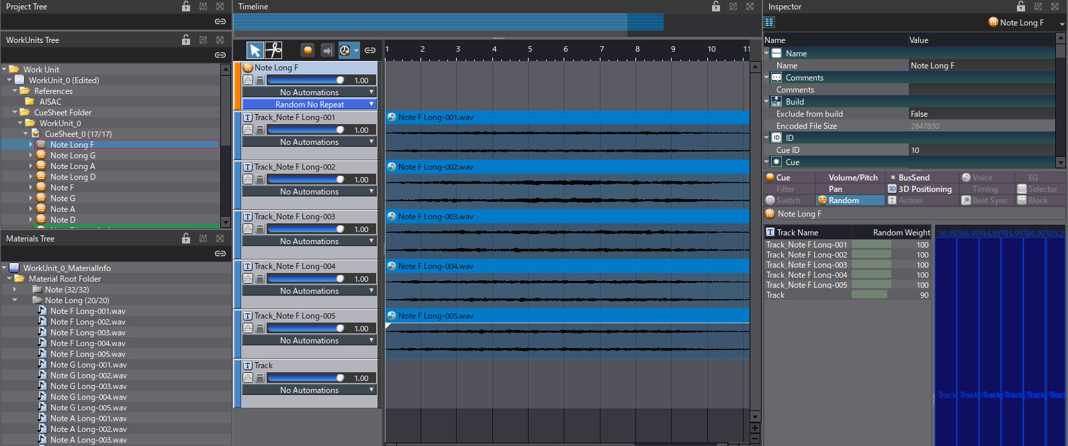Click Note F Long-003.wav material file icon
1068x446 pixels.
pos(42,332)
